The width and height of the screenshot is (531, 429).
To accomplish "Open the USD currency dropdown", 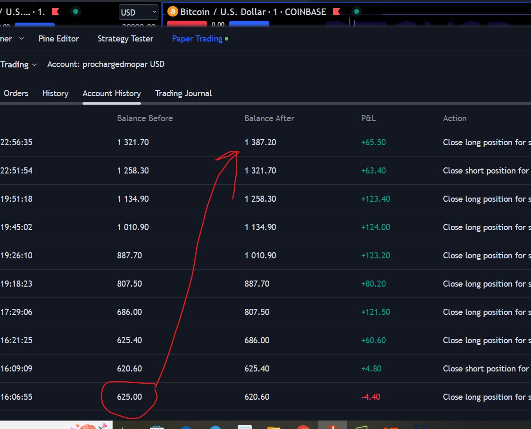I will click(139, 13).
